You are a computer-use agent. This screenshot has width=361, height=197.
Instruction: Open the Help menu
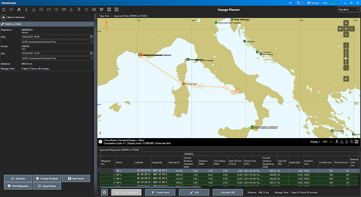(325, 3)
